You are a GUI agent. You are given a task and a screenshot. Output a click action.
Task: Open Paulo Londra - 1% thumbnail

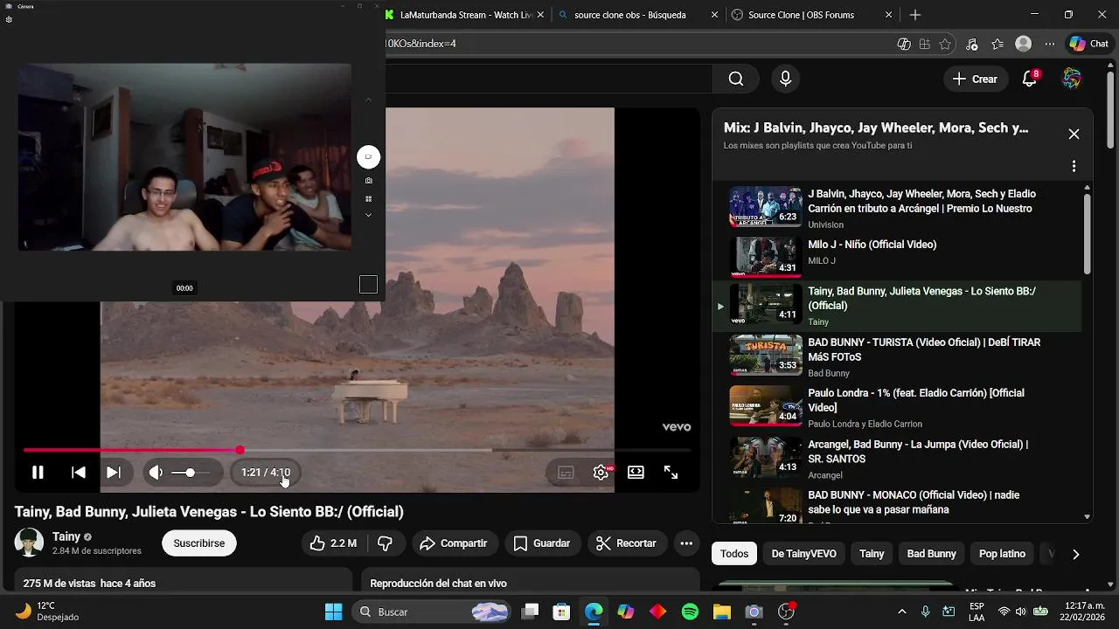tap(766, 406)
